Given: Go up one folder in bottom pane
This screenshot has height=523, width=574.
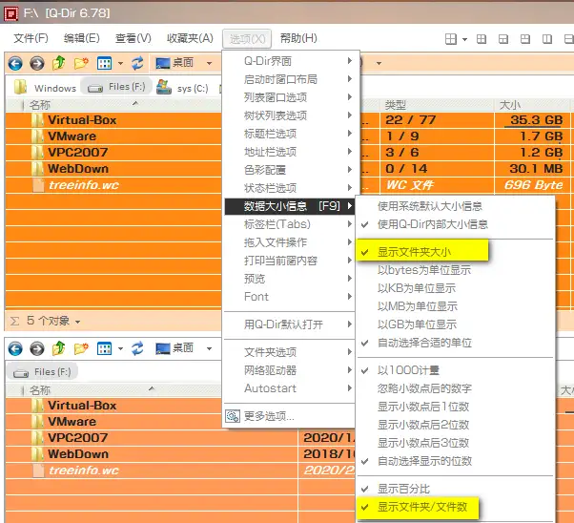Looking at the screenshot, I should click(x=58, y=348).
